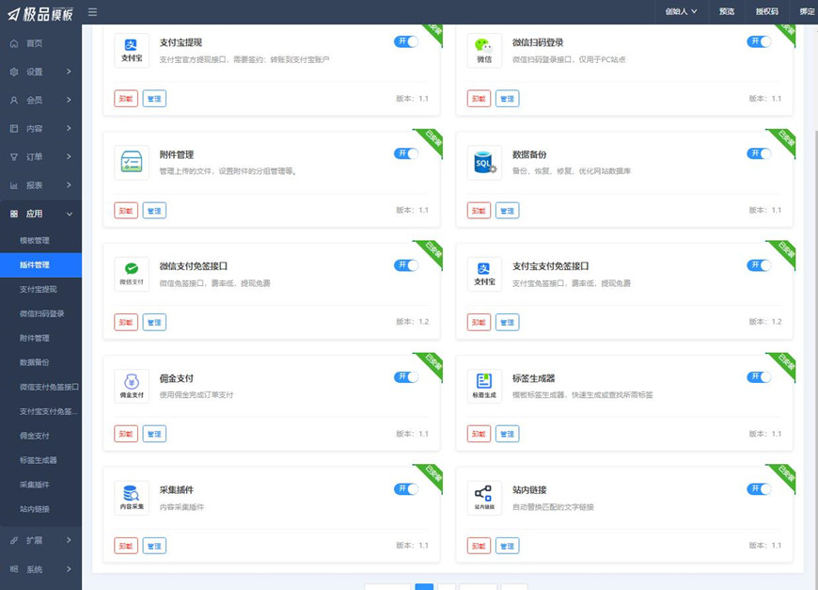818x590 pixels.
Task: Switch off the 站内链接 toggle
Action: [759, 488]
